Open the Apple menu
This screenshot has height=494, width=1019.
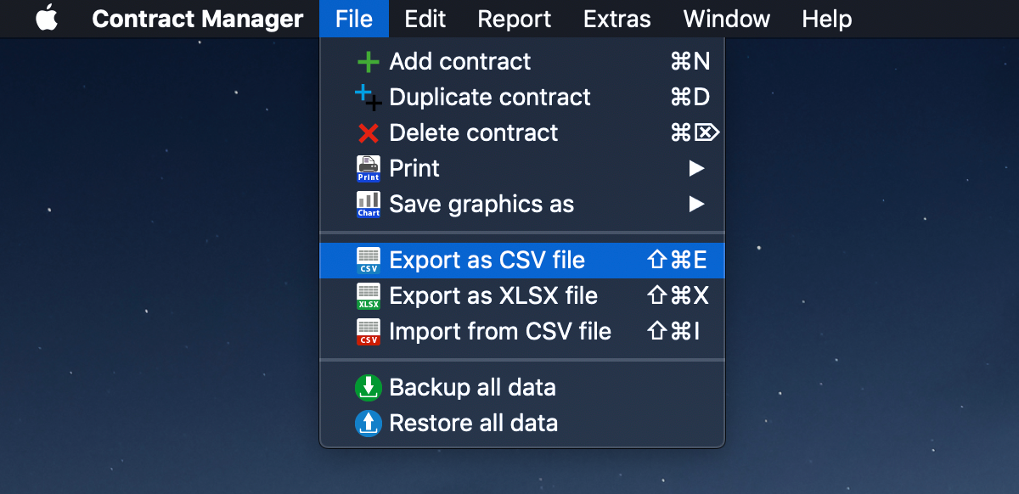(47, 18)
